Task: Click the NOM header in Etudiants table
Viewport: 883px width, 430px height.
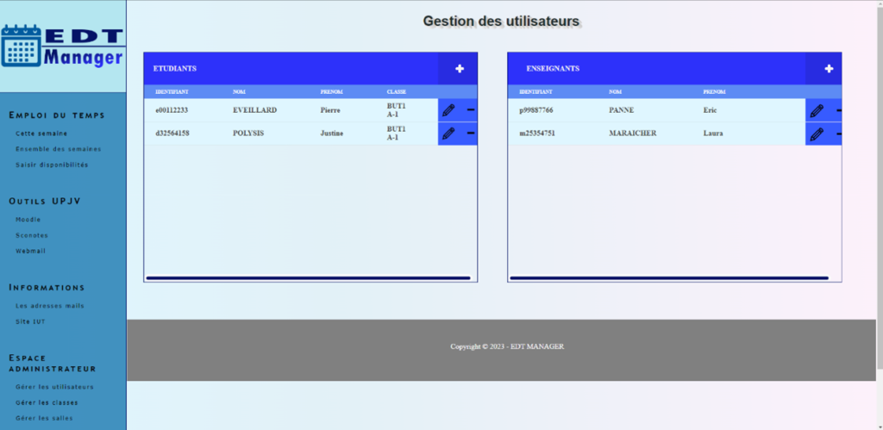Action: coord(239,91)
